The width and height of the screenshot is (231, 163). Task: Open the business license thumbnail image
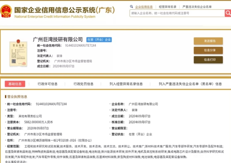tap(18, 53)
